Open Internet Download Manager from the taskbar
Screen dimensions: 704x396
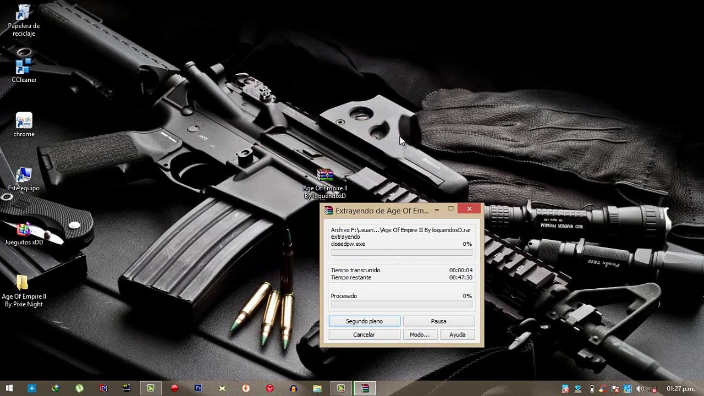(x=56, y=388)
